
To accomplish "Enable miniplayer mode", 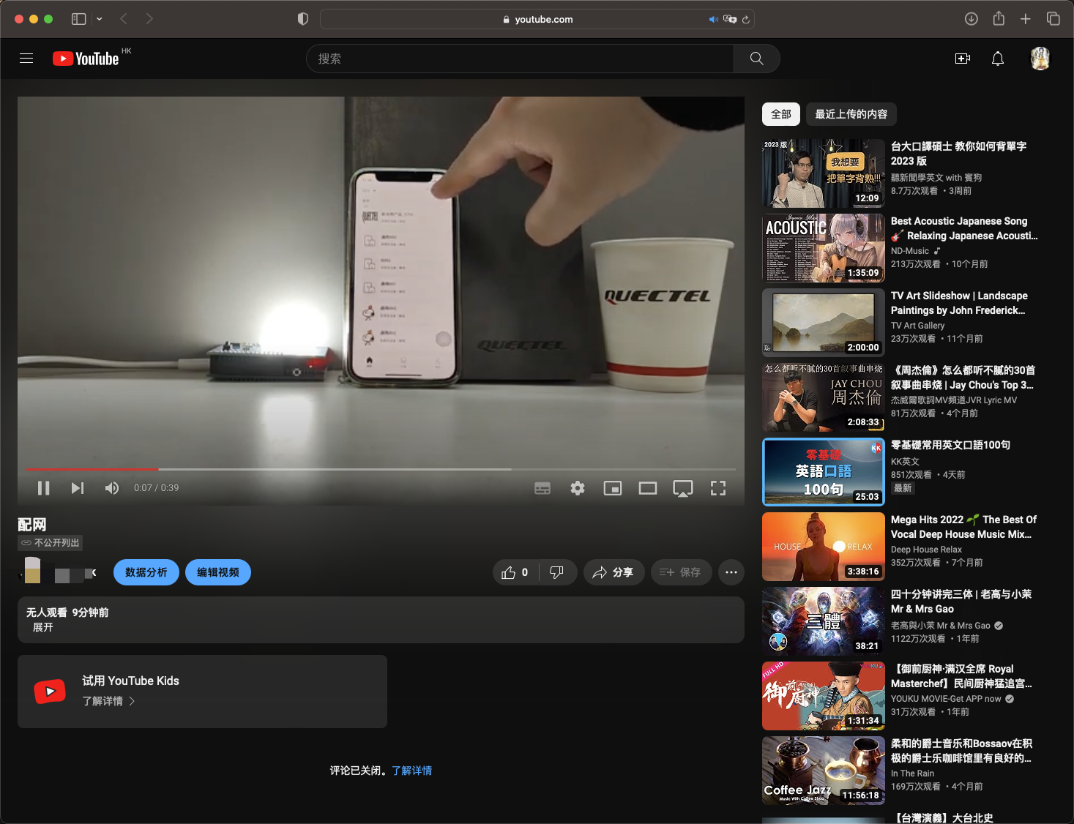I will 613,488.
